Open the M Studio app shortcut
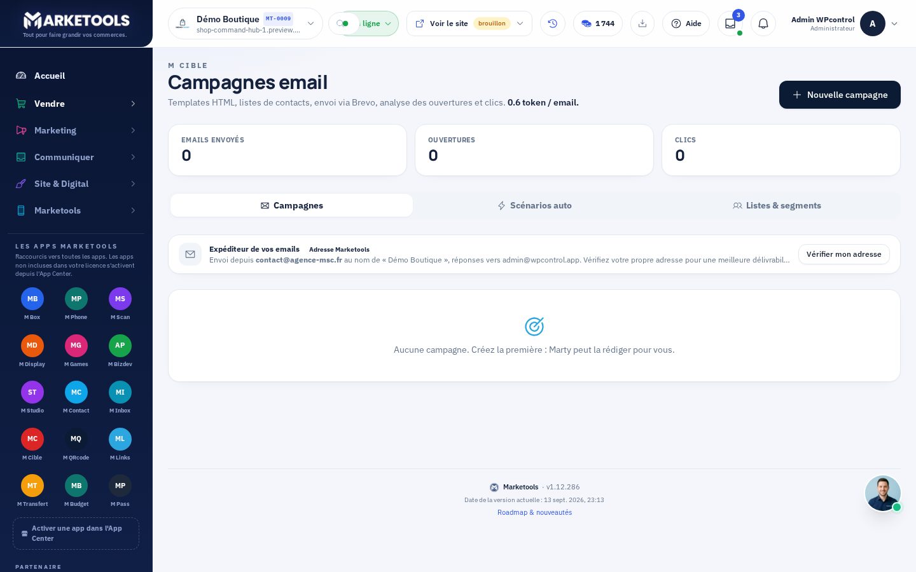 coord(32,397)
